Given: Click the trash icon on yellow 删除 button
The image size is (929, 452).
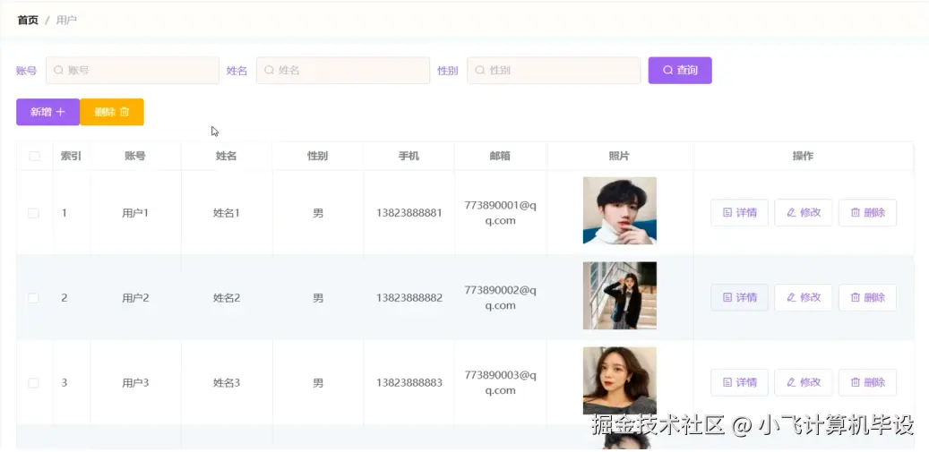Looking at the screenshot, I should click(125, 112).
